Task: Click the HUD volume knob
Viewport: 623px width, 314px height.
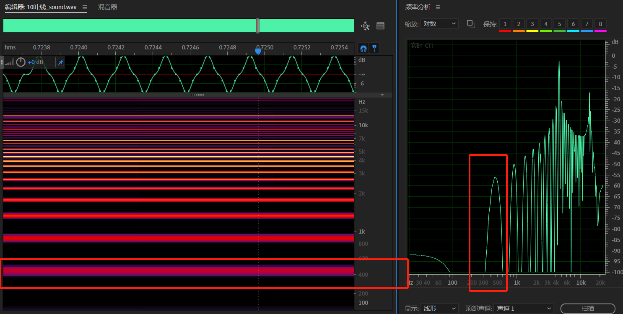Action: 21,62
